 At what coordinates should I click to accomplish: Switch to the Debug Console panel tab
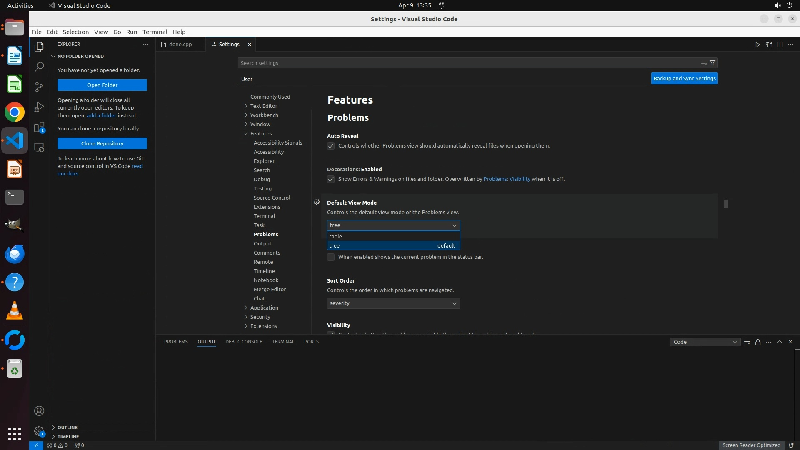coord(244,342)
